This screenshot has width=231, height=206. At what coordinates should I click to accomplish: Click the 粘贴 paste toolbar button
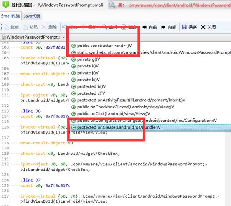click(x=30, y=27)
